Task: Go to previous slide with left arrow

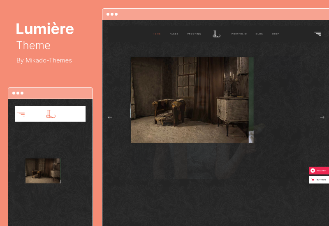Action: tap(110, 118)
